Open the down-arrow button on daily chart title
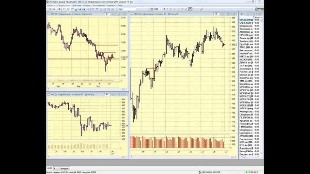This screenshot has width=310, height=174. pos(107,14)
